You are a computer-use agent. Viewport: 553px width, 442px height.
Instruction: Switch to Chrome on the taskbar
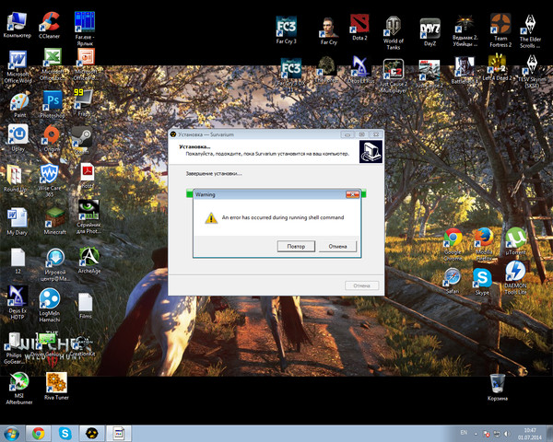pyautogui.click(x=39, y=434)
